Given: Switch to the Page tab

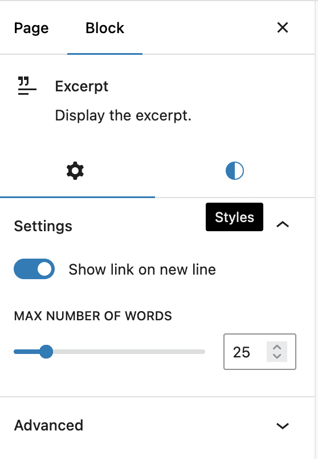Looking at the screenshot, I should pyautogui.click(x=31, y=28).
